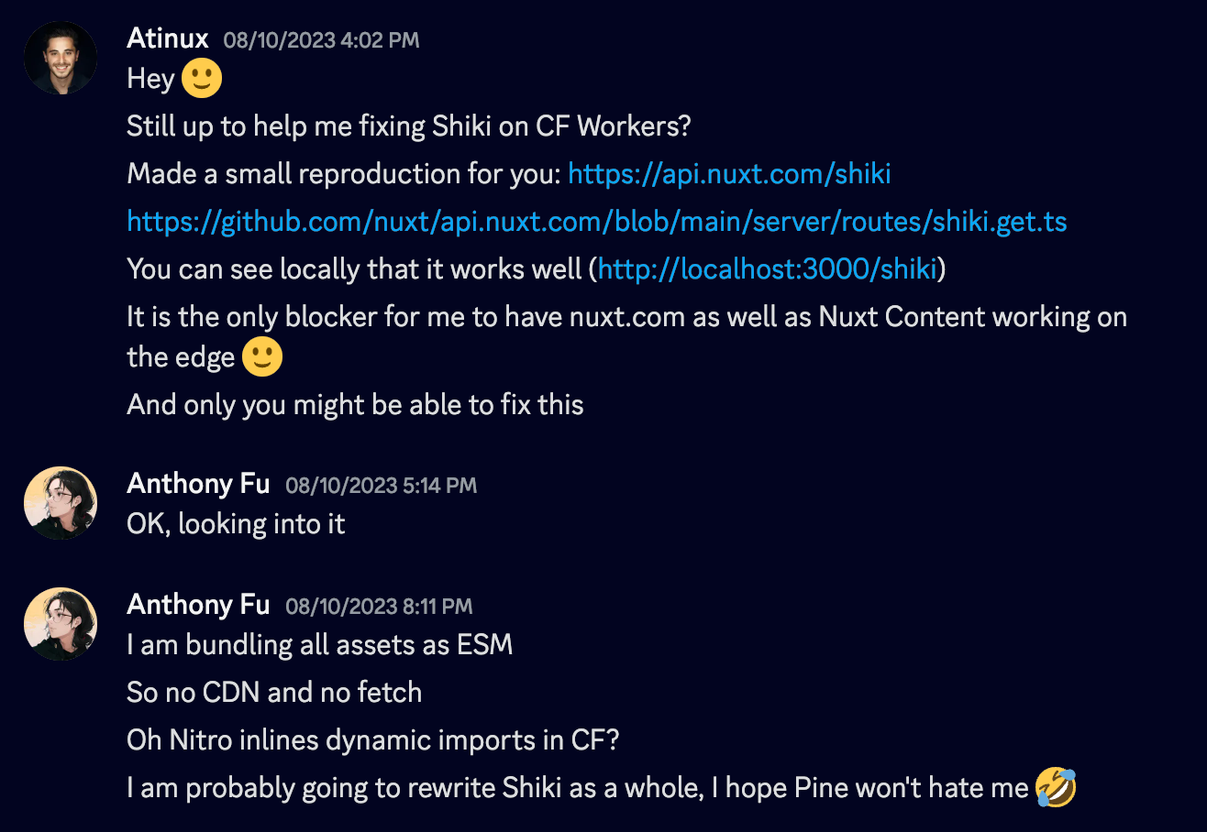Select the message text 'OK, looking into it'
This screenshot has height=832, width=1207.
tap(235, 524)
